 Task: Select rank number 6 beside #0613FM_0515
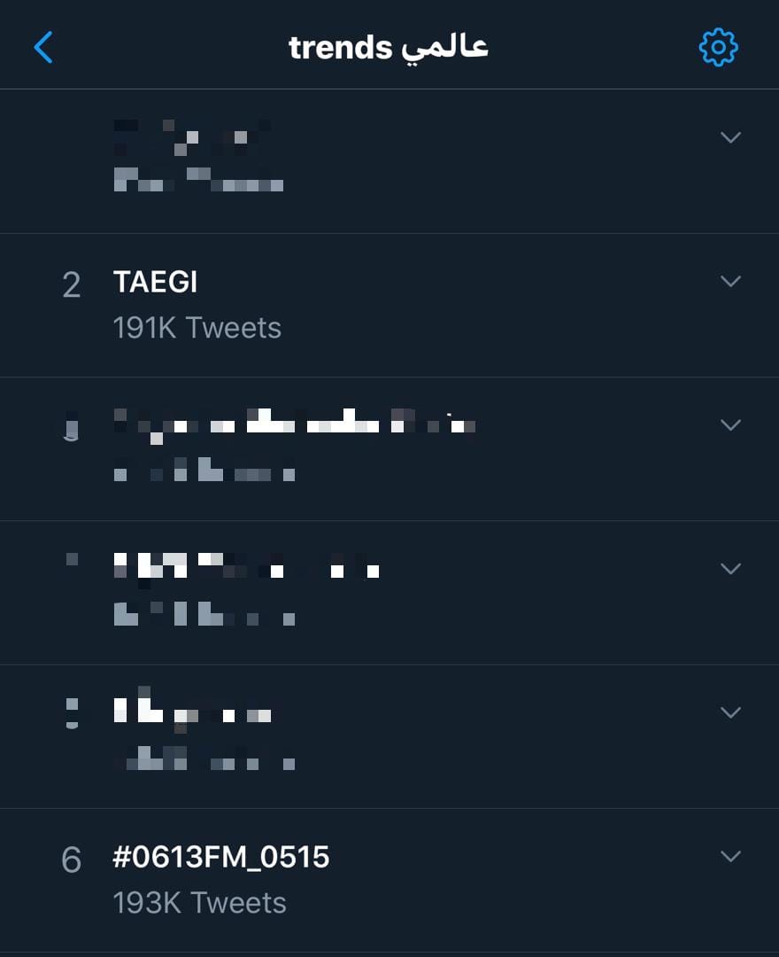[72, 860]
